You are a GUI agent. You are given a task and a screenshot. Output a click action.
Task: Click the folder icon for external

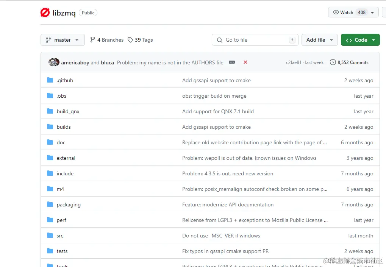pyautogui.click(x=50, y=158)
